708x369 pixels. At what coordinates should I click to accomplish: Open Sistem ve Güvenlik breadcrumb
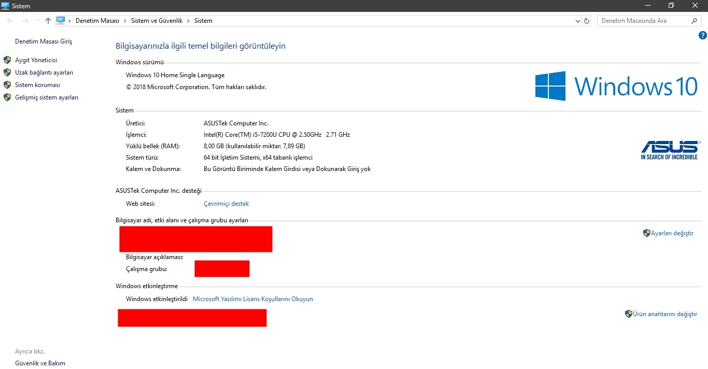click(x=157, y=21)
